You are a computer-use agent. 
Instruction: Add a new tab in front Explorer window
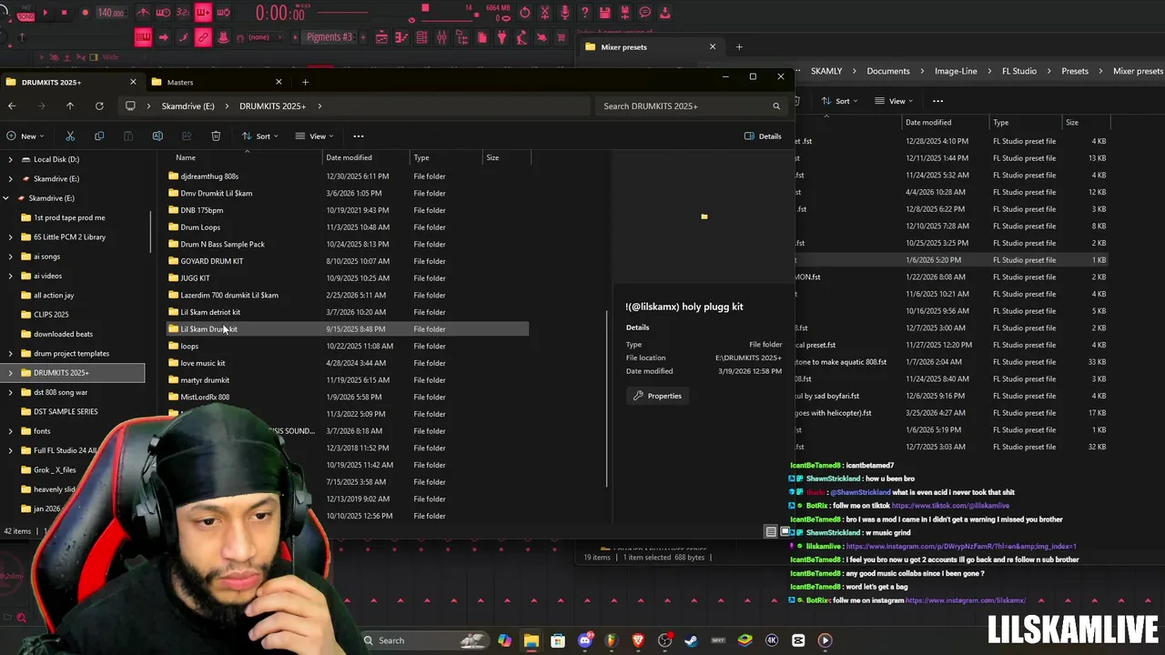pos(305,82)
